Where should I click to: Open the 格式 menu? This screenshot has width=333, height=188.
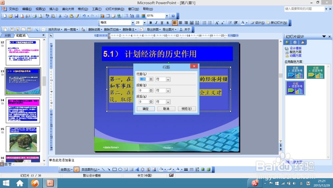(83, 9)
